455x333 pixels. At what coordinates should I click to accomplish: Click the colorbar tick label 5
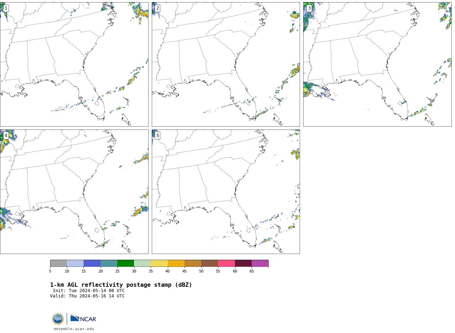point(50,271)
